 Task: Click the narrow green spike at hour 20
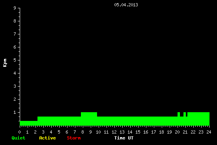tap(179, 114)
